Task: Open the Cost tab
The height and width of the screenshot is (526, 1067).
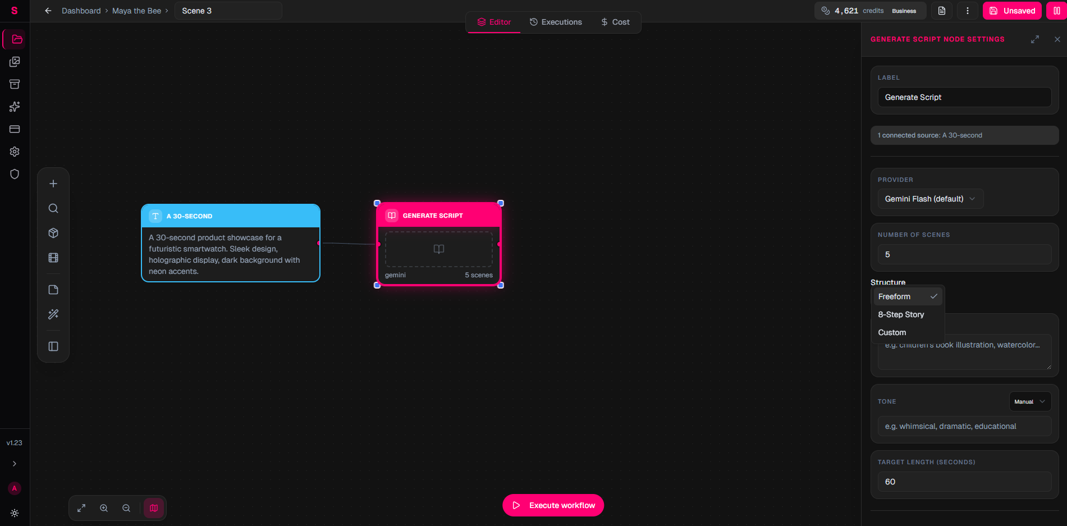Action: click(615, 22)
